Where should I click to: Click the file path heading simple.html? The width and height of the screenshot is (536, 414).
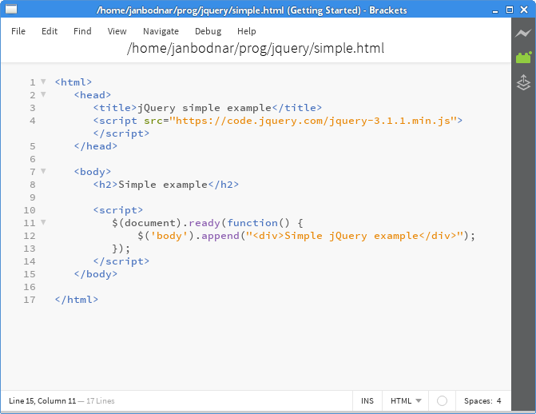coord(256,48)
